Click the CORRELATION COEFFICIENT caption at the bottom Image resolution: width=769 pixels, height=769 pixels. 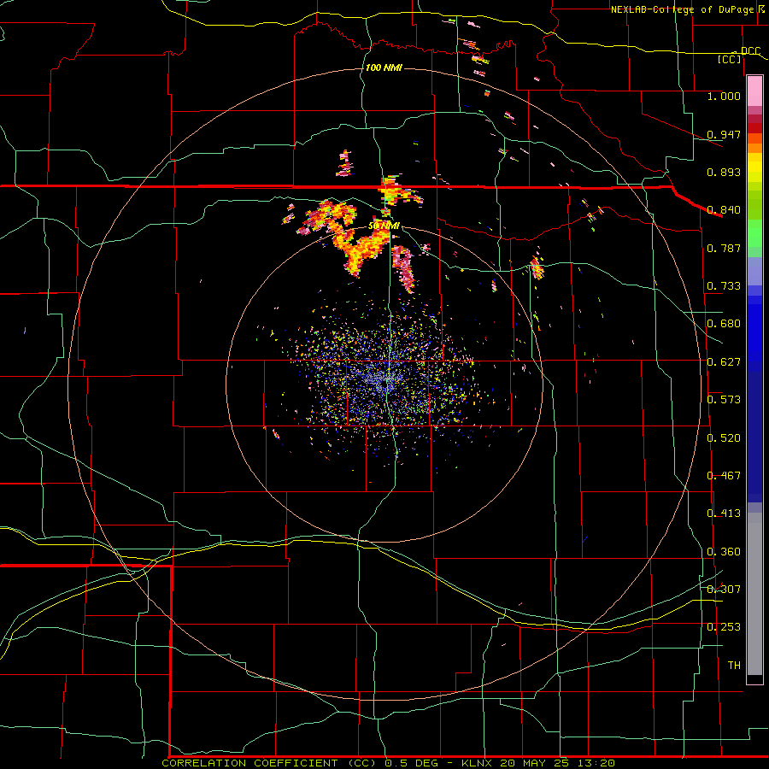(x=388, y=763)
